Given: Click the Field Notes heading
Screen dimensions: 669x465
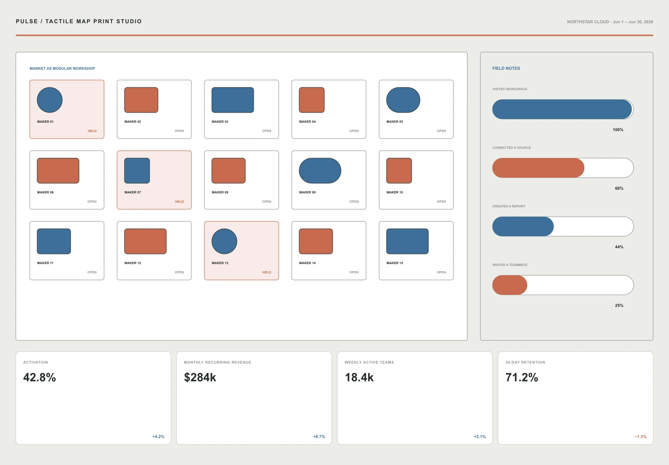Looking at the screenshot, I should point(506,68).
